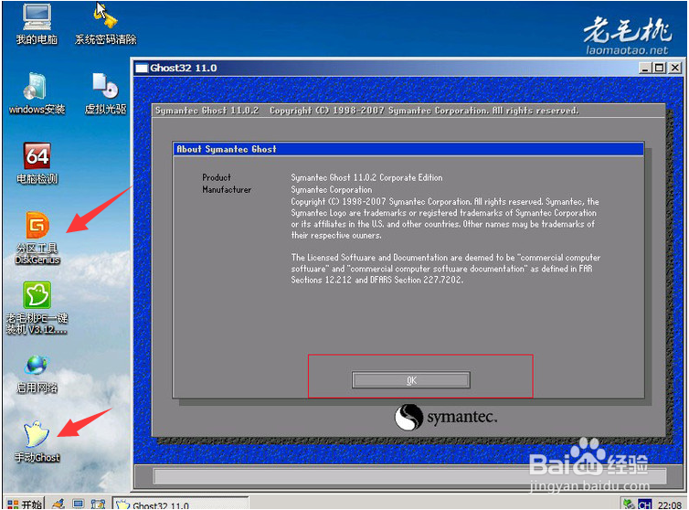Click the network tray icon
Screen dimensions: 689x510
(629, 505)
